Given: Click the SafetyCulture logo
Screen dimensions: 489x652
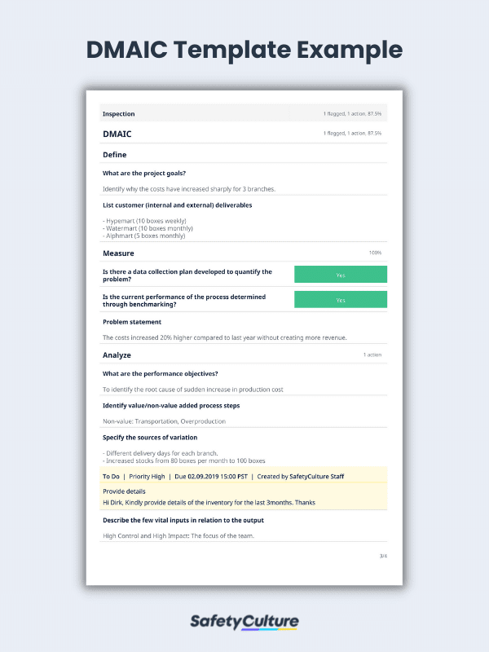Looking at the screenshot, I should [x=244, y=623].
